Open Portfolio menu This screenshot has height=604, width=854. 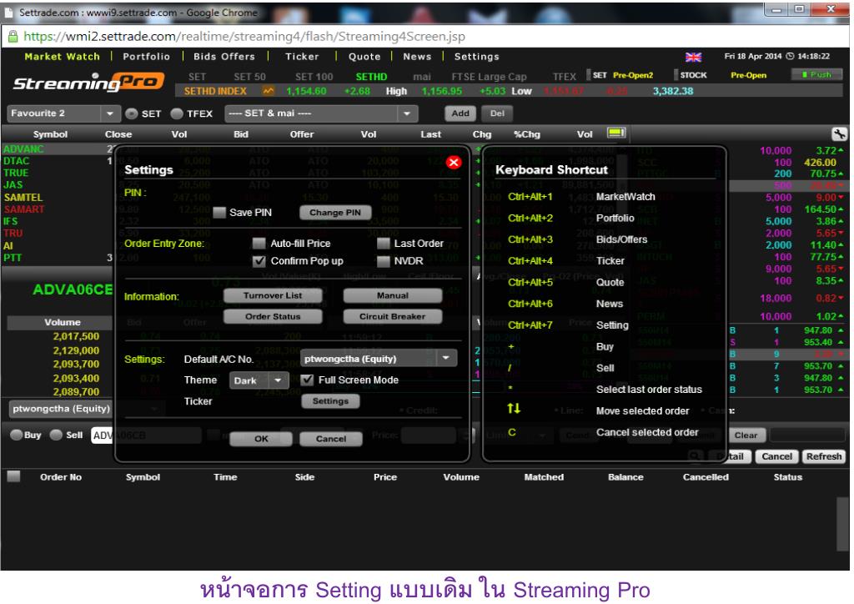146,57
